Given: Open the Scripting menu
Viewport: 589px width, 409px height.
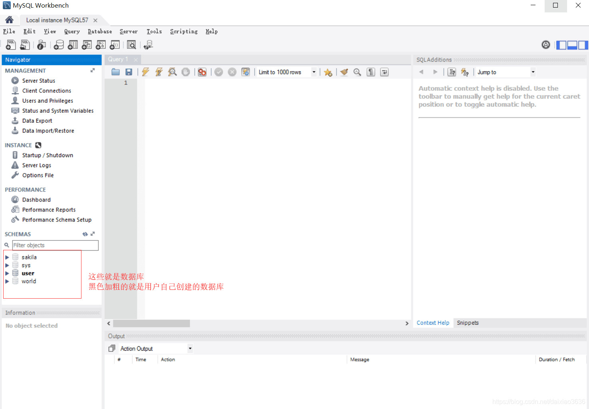Looking at the screenshot, I should pyautogui.click(x=184, y=32).
